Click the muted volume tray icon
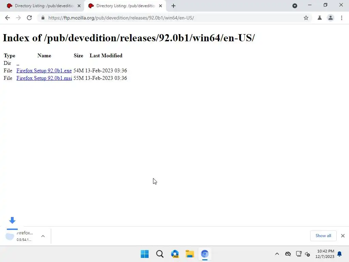The image size is (349, 262). pos(307,254)
